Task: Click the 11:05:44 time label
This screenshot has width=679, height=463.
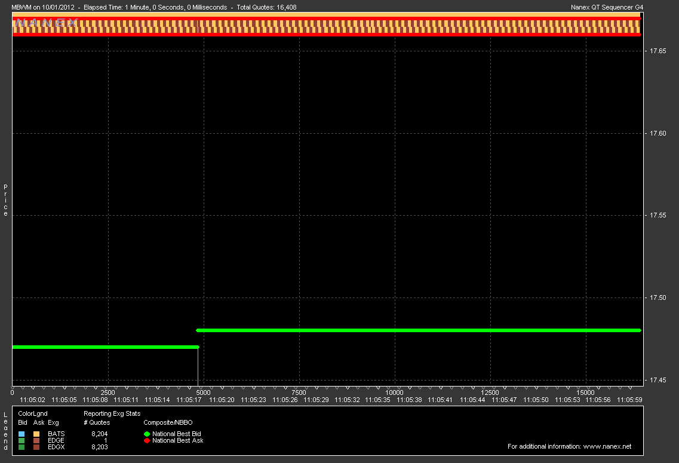Action: coord(472,400)
